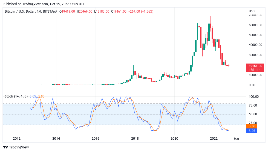Click the 0.00 price axis label
This screenshot has width=268, height=152.
(252, 85)
